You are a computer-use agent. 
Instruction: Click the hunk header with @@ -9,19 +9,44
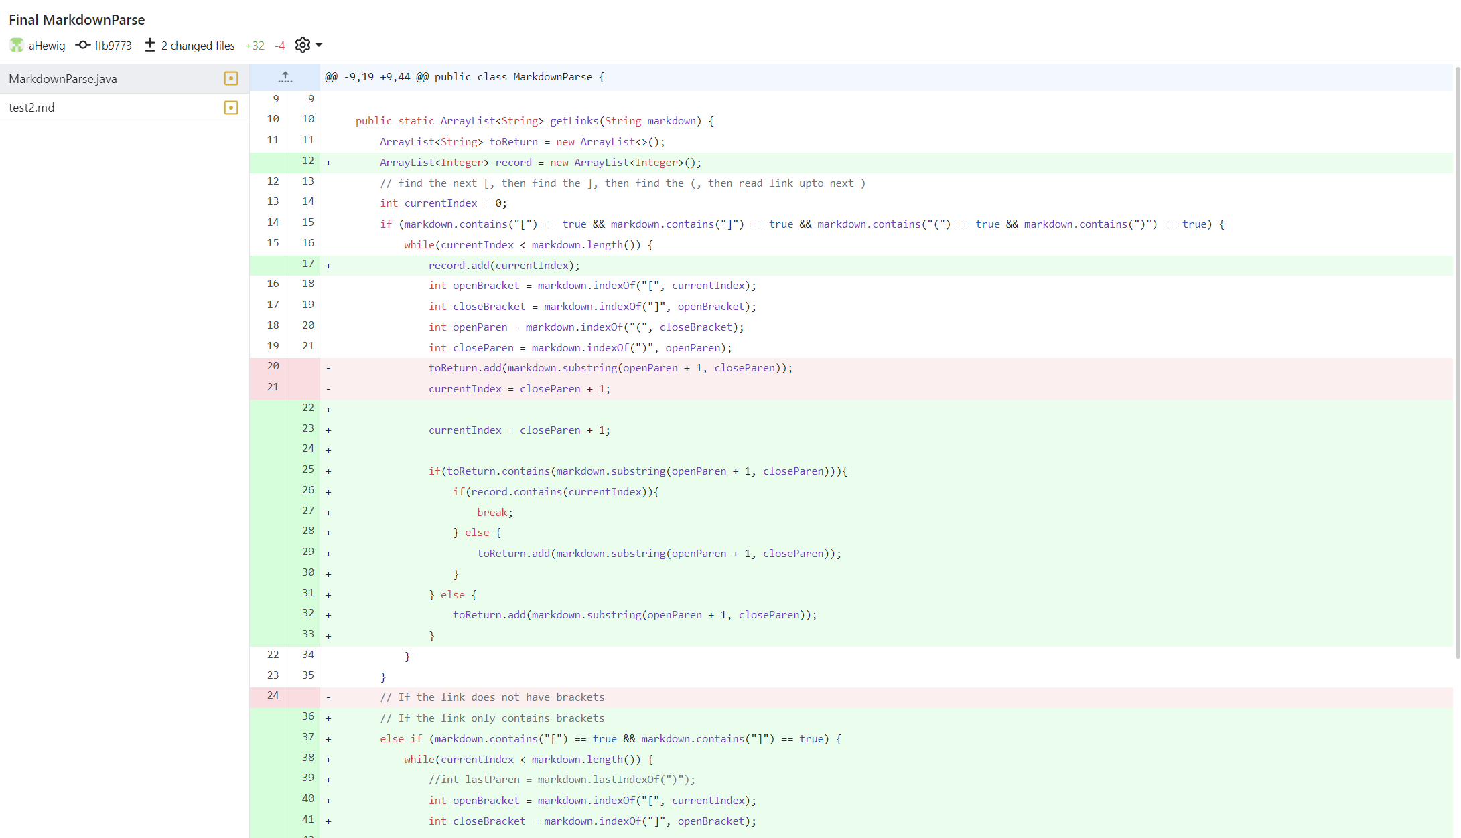pyautogui.click(x=464, y=77)
